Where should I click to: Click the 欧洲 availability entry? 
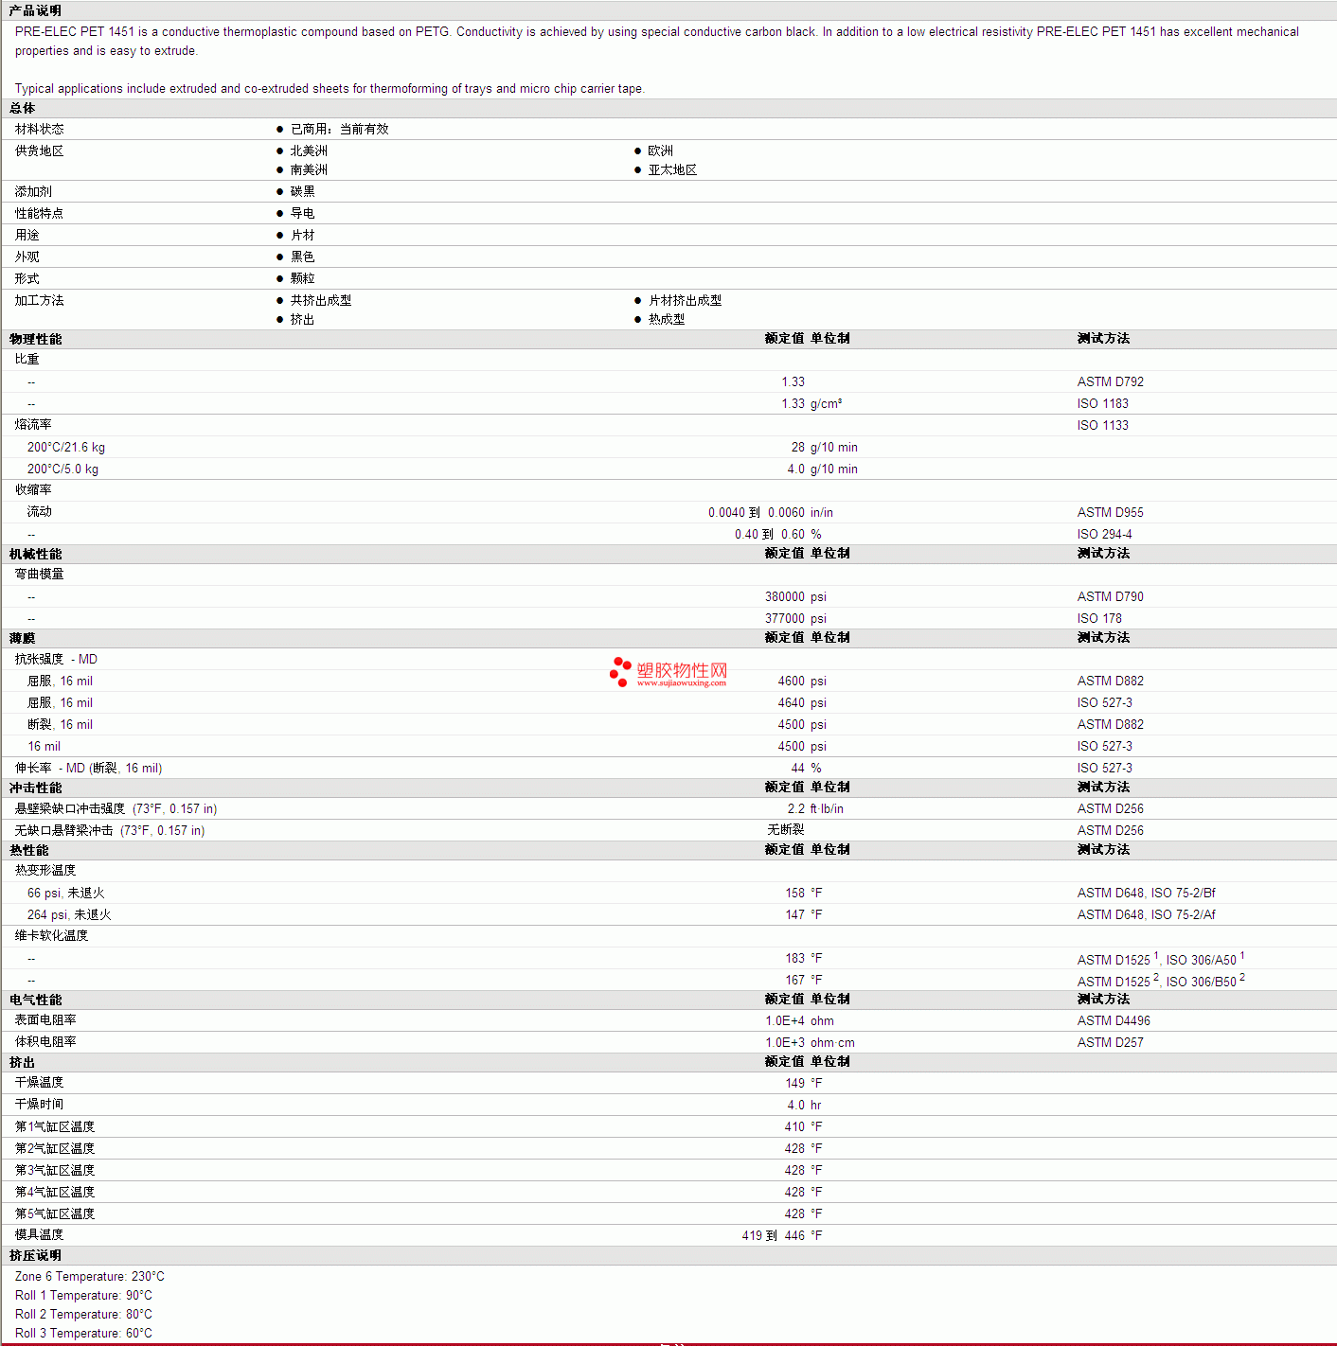coord(660,151)
